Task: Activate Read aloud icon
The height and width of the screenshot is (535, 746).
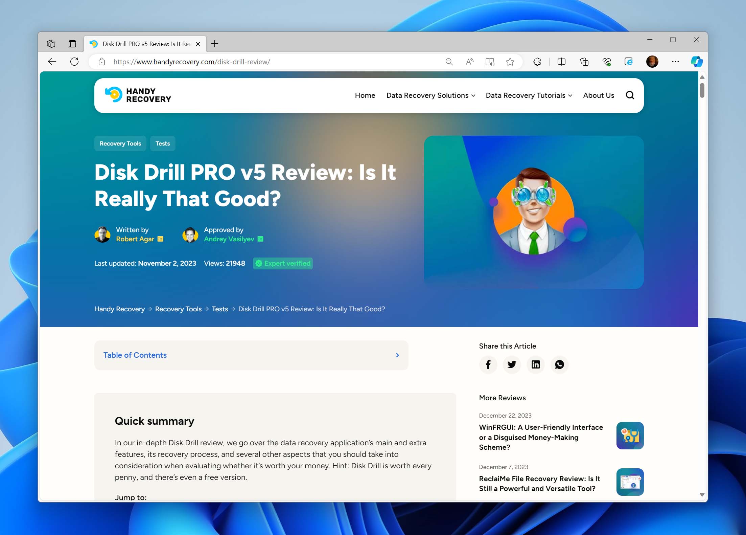Action: 470,62
